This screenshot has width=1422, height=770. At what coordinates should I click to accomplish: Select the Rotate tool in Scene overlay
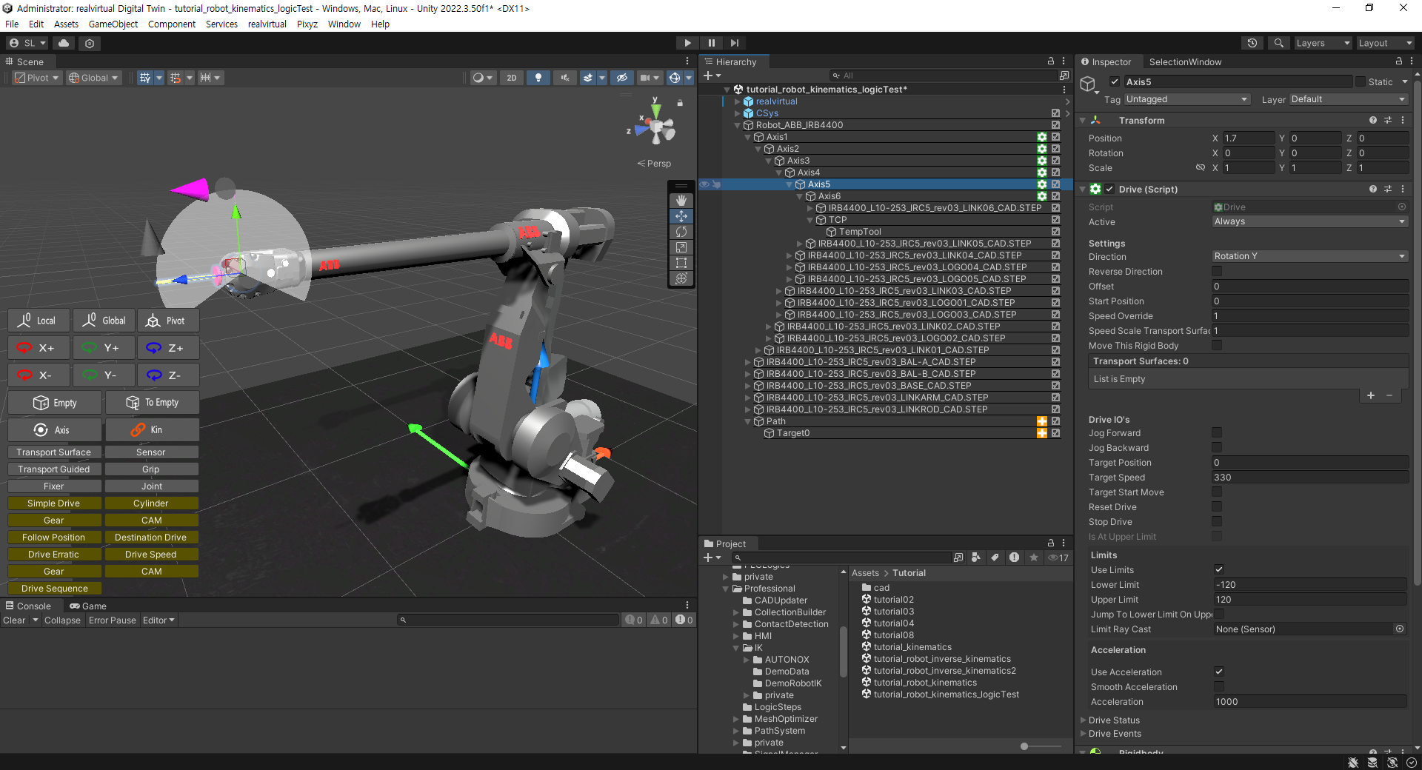click(x=681, y=232)
